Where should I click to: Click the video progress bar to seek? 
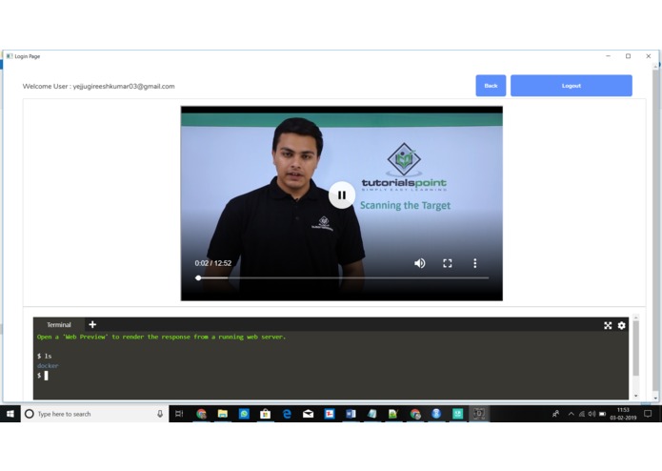coord(343,278)
